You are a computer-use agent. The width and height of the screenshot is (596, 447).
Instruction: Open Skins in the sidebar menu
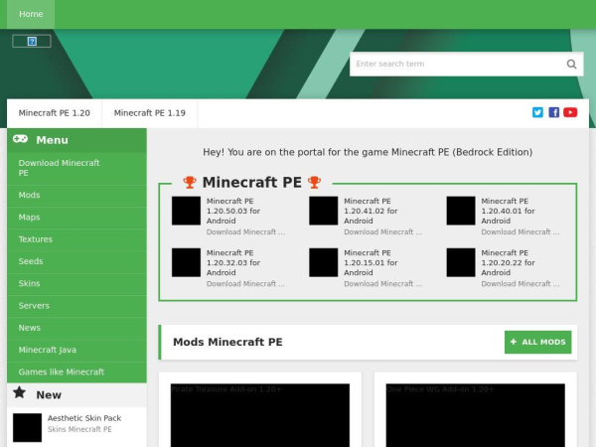(x=76, y=283)
